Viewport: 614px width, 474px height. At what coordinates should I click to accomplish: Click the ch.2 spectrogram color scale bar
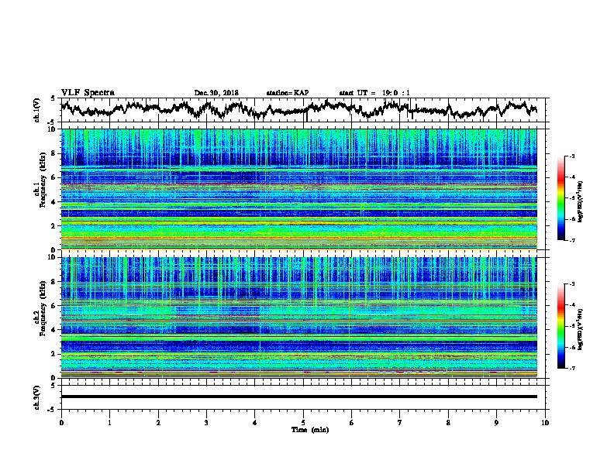561,326
